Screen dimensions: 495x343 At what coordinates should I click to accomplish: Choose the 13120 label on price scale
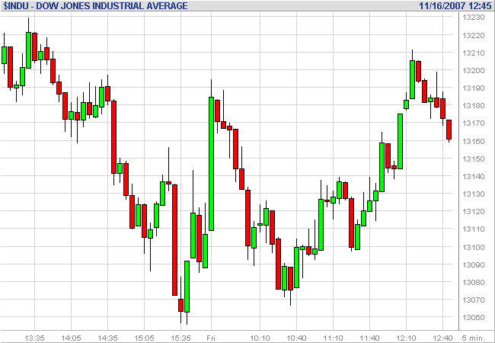[x=473, y=212]
